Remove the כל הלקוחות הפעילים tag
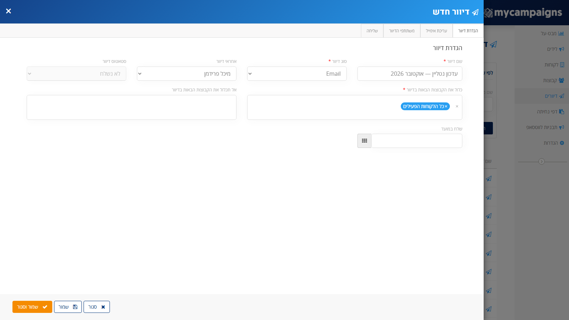 tap(446, 106)
